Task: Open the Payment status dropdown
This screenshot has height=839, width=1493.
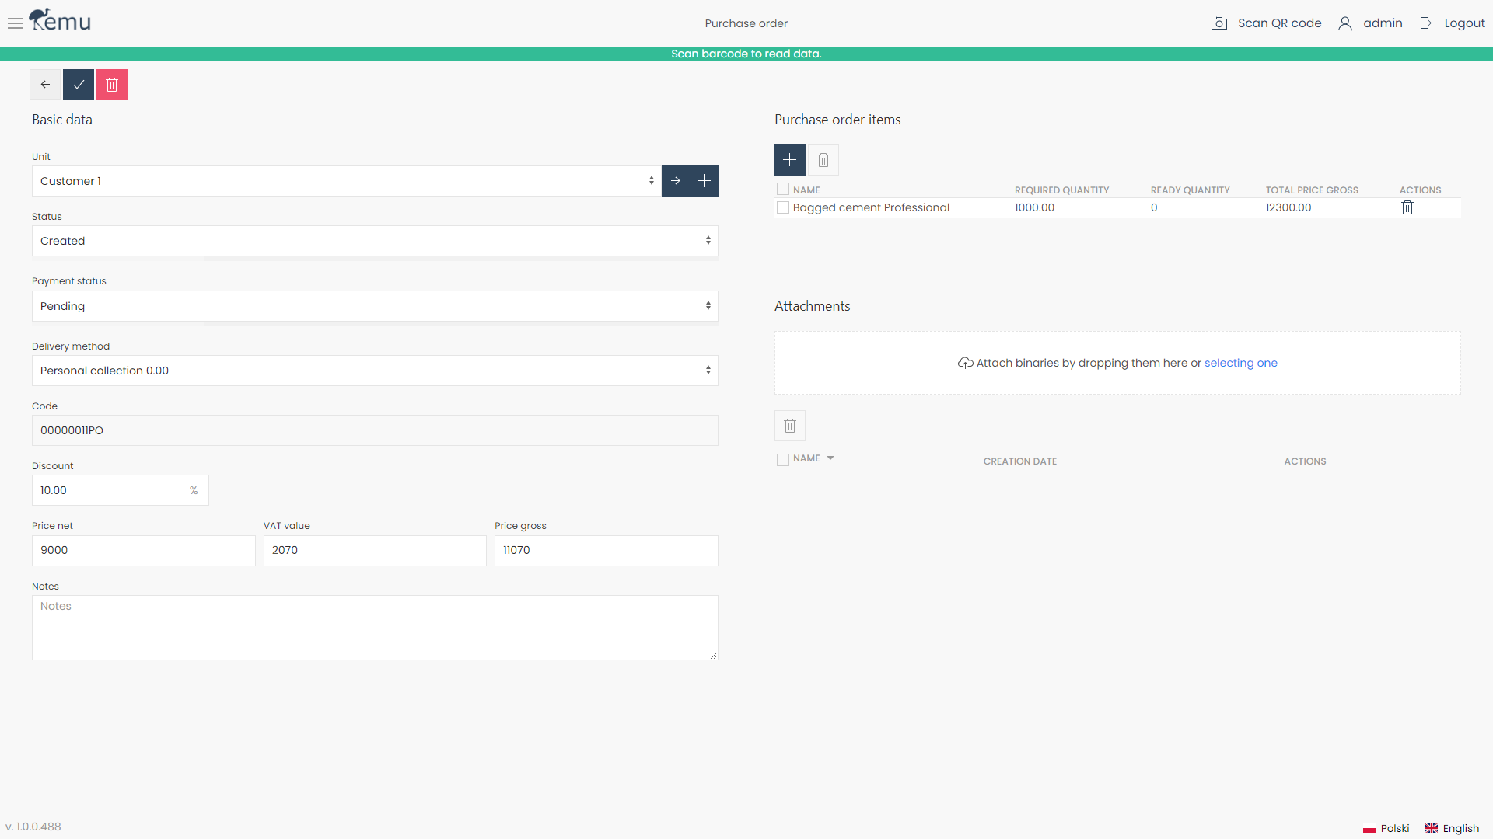Action: pyautogui.click(x=375, y=305)
